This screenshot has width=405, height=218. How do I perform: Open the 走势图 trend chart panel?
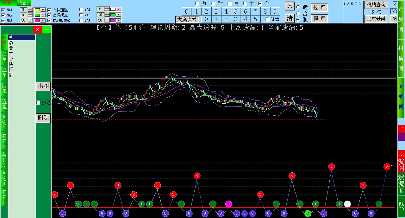coord(401,19)
